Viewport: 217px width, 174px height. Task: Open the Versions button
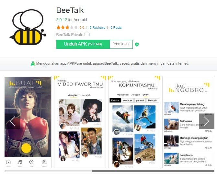click(x=121, y=44)
